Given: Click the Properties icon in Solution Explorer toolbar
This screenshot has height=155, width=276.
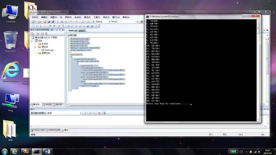Looking at the screenshot, I should click(32, 34).
